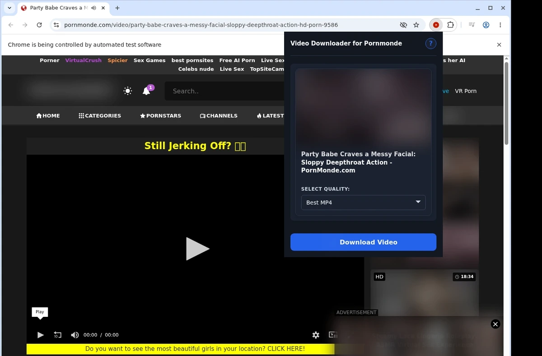Reload the current page

pyautogui.click(x=39, y=25)
